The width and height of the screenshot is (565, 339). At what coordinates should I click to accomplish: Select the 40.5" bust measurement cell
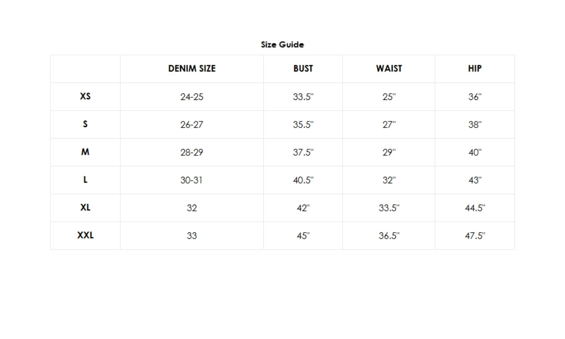click(303, 180)
